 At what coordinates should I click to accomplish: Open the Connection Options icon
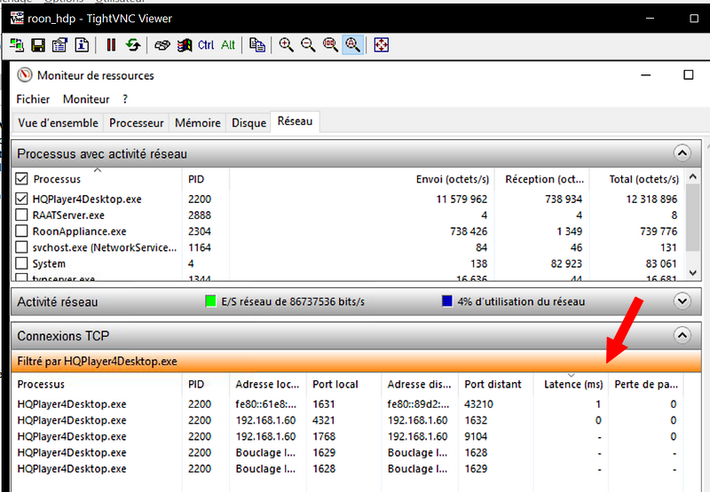[59, 45]
